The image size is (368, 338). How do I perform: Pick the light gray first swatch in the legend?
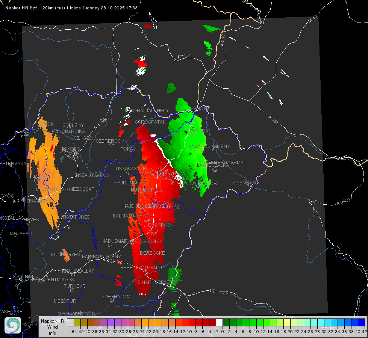coord(70,323)
